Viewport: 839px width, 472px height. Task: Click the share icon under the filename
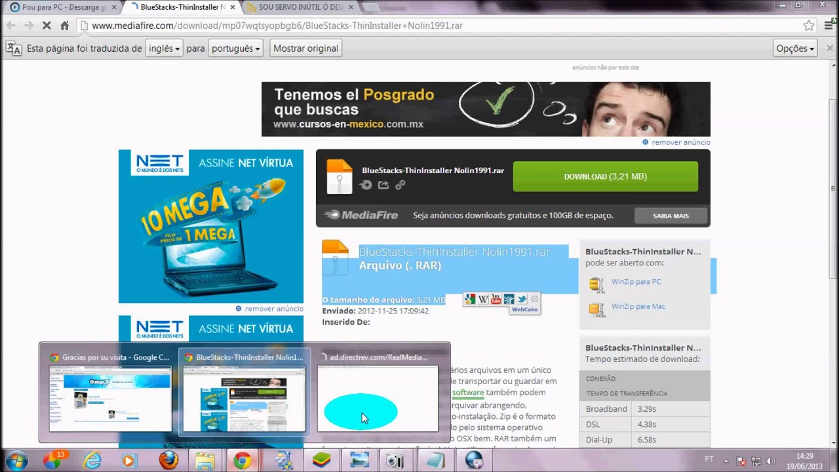tap(383, 185)
